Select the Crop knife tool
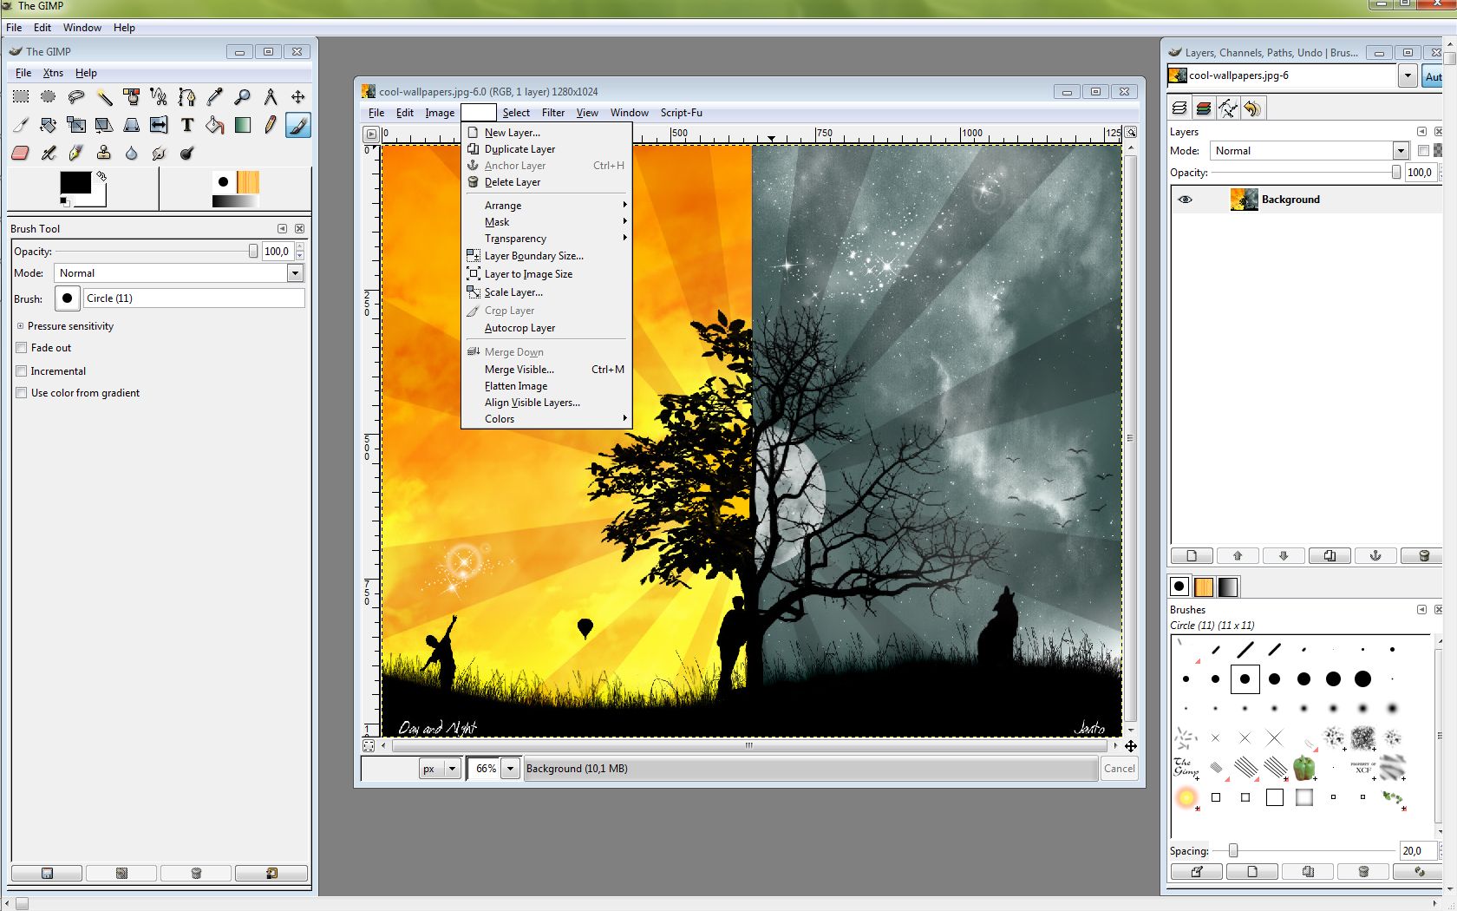The width and height of the screenshot is (1457, 911). pos(21,125)
